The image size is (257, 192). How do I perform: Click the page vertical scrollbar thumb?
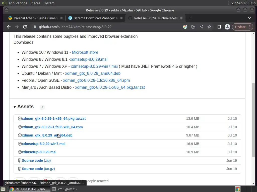[x=253, y=120]
